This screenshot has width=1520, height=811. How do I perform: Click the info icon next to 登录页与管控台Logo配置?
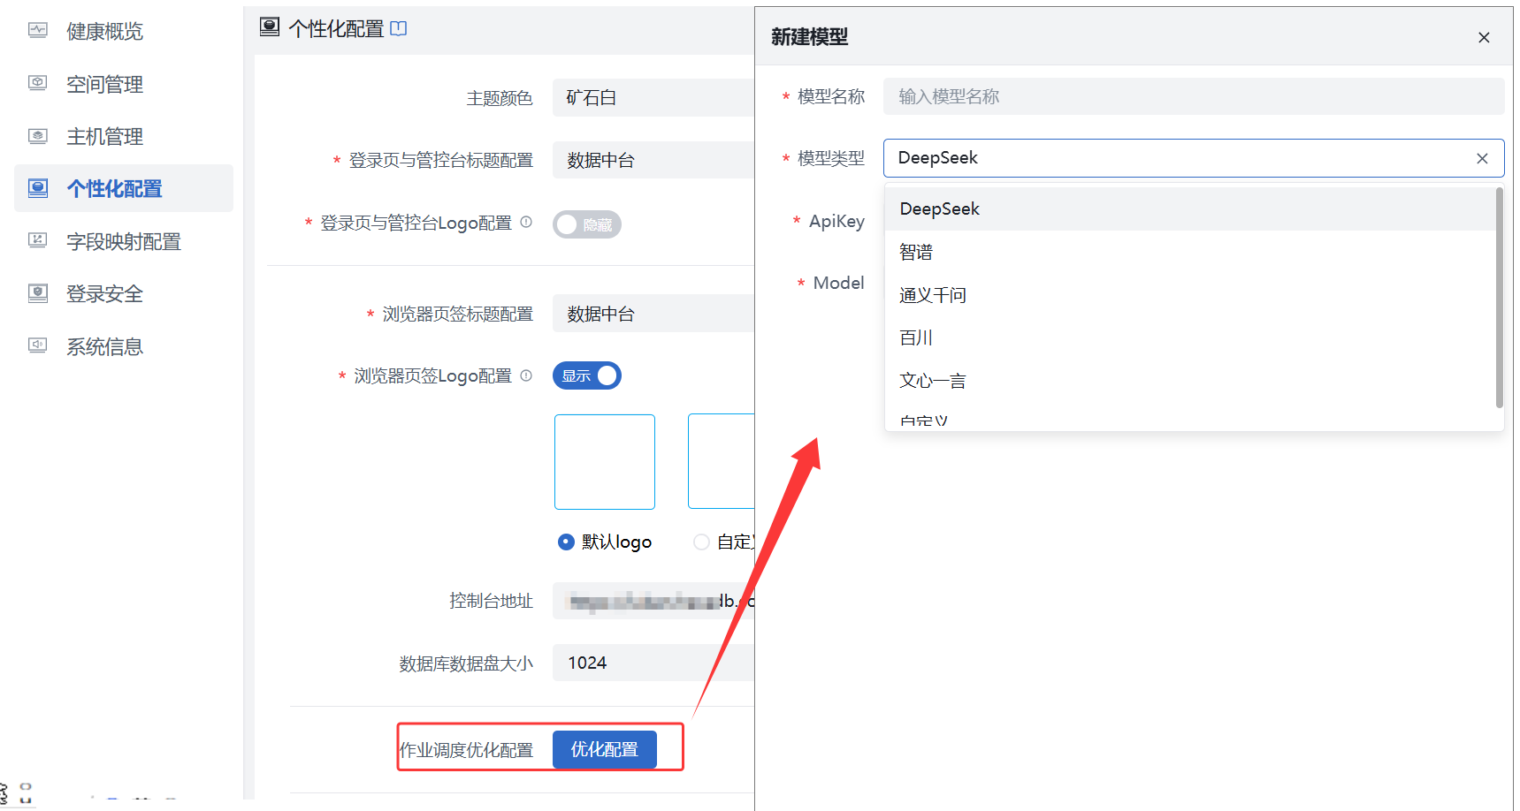527,222
